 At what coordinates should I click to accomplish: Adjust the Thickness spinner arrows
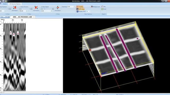(x=74, y=7)
